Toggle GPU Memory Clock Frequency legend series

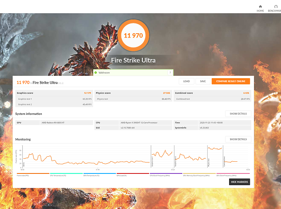pyautogui.click(x=199, y=175)
